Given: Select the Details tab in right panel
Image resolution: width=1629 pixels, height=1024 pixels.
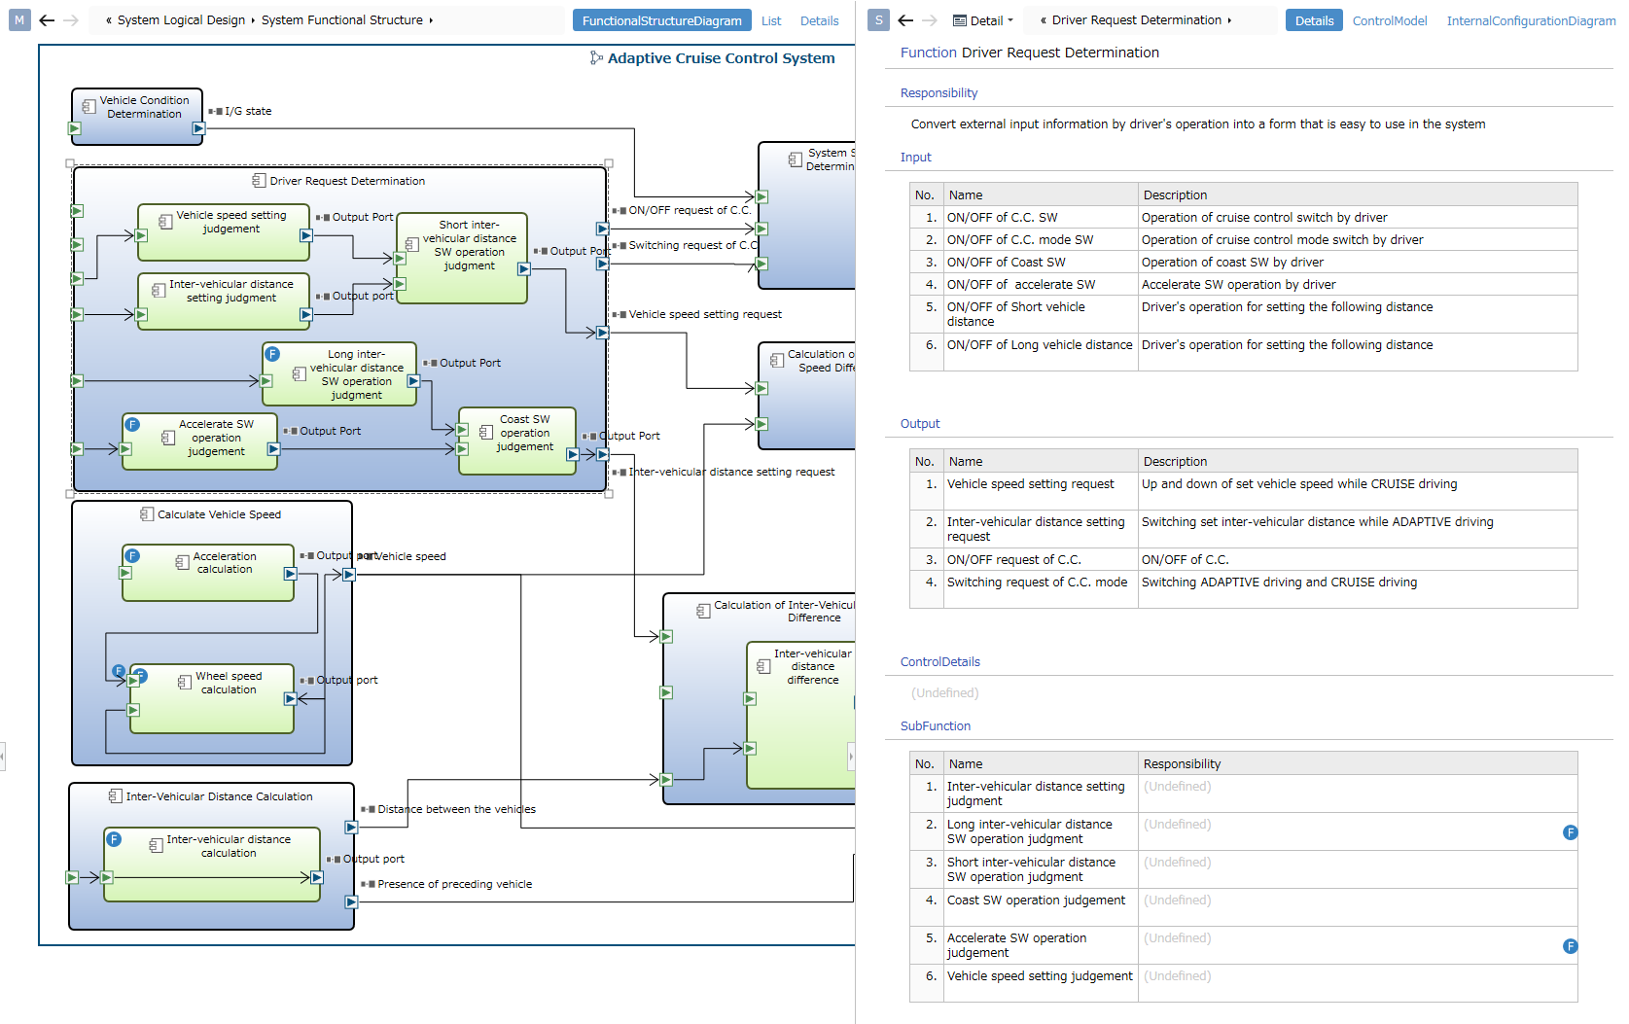Looking at the screenshot, I should (x=1314, y=20).
